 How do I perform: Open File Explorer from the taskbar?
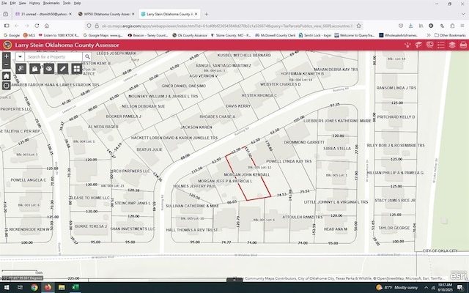62,288
